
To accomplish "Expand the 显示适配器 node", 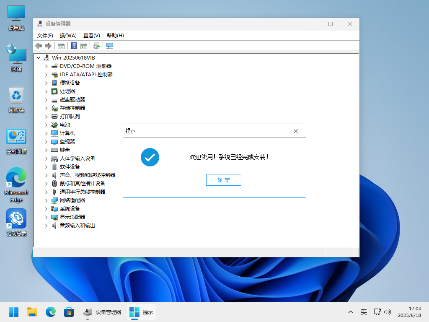I will (x=46, y=217).
